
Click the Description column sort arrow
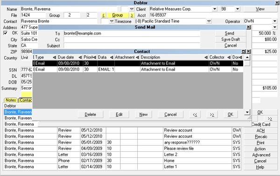point(206,57)
